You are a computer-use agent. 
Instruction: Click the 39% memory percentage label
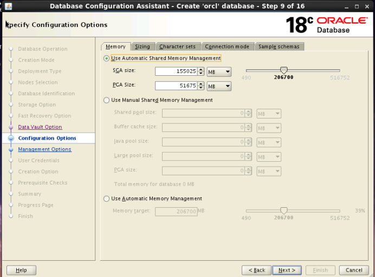pyautogui.click(x=360, y=210)
